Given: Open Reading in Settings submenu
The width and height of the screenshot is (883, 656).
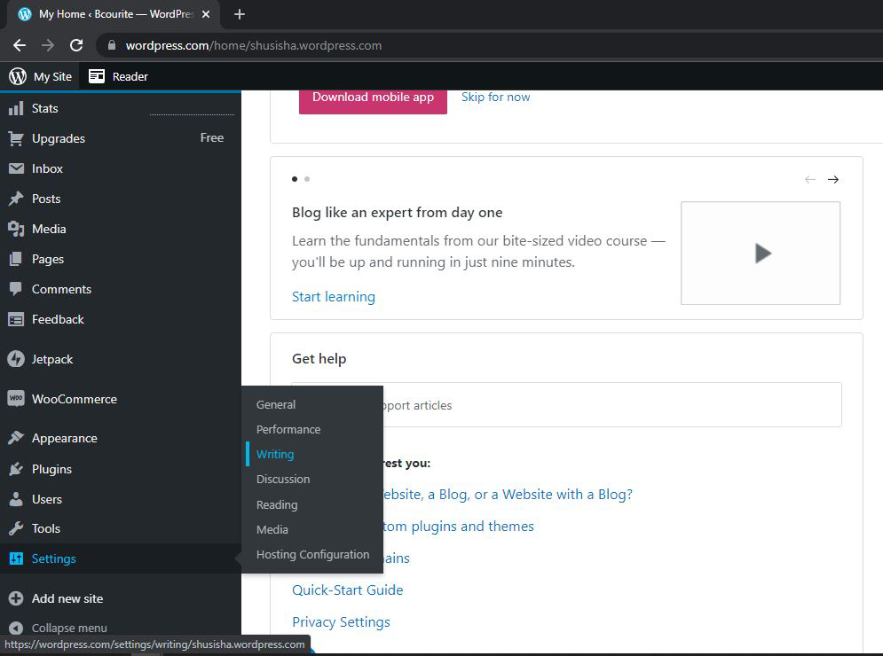Looking at the screenshot, I should point(277,504).
